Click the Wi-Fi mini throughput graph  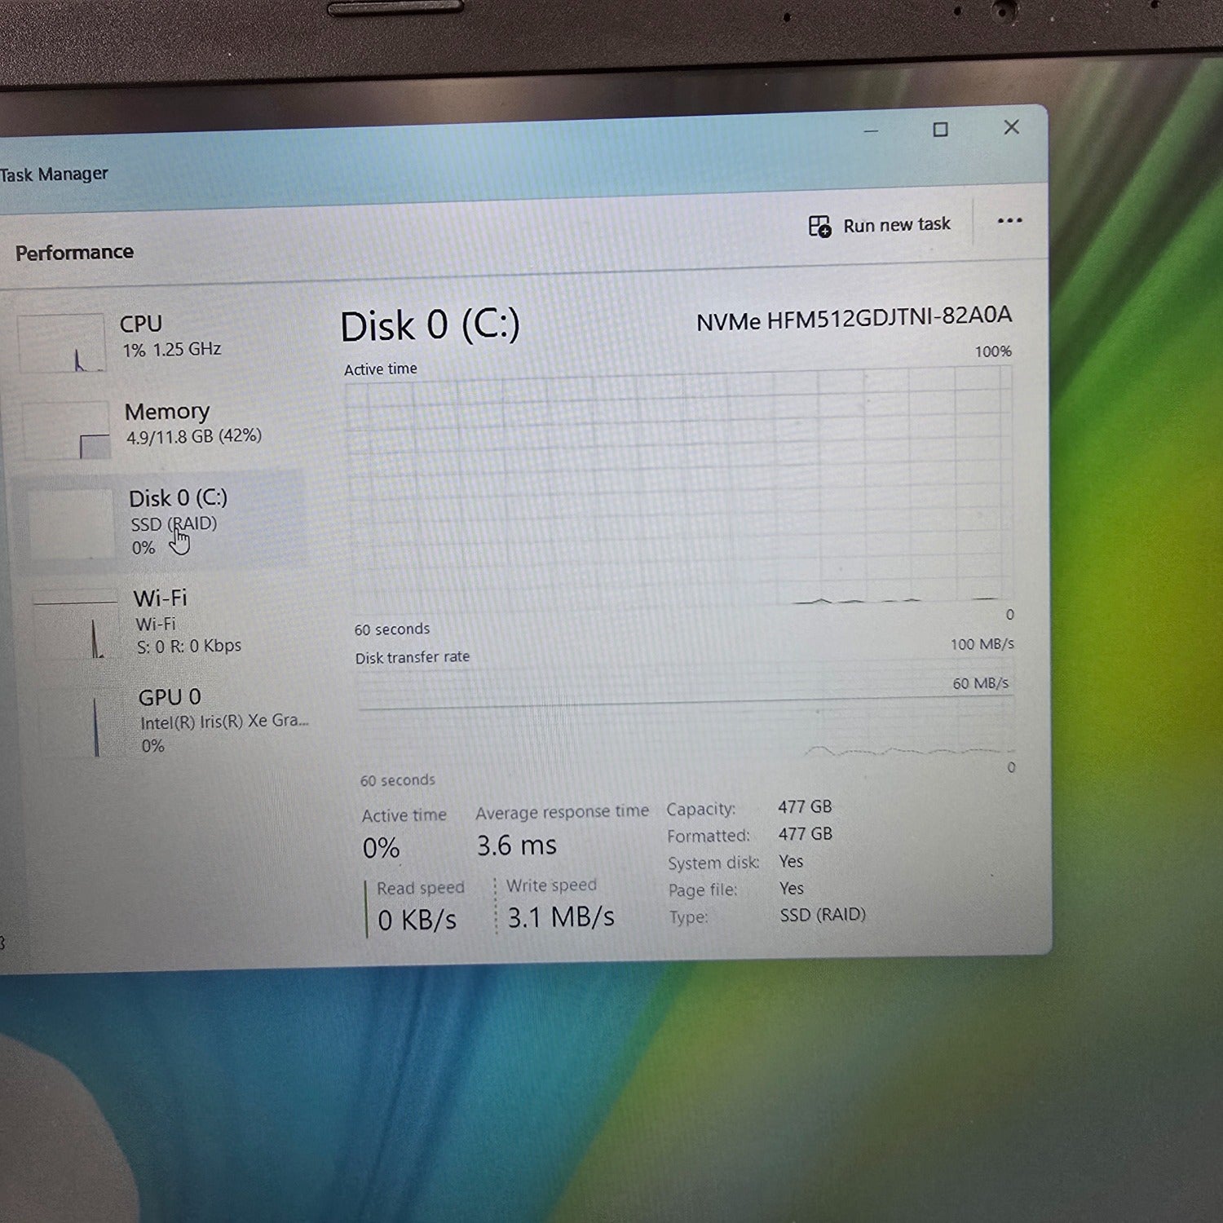click(76, 626)
